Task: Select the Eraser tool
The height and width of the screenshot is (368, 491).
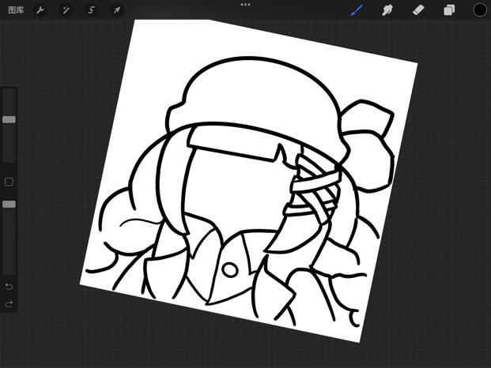Action: [418, 10]
